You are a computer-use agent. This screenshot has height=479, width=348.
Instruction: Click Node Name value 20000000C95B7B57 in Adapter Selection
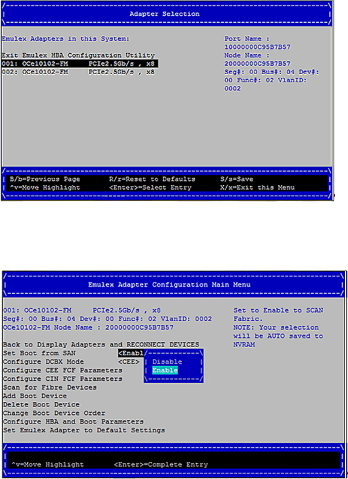pos(257,64)
